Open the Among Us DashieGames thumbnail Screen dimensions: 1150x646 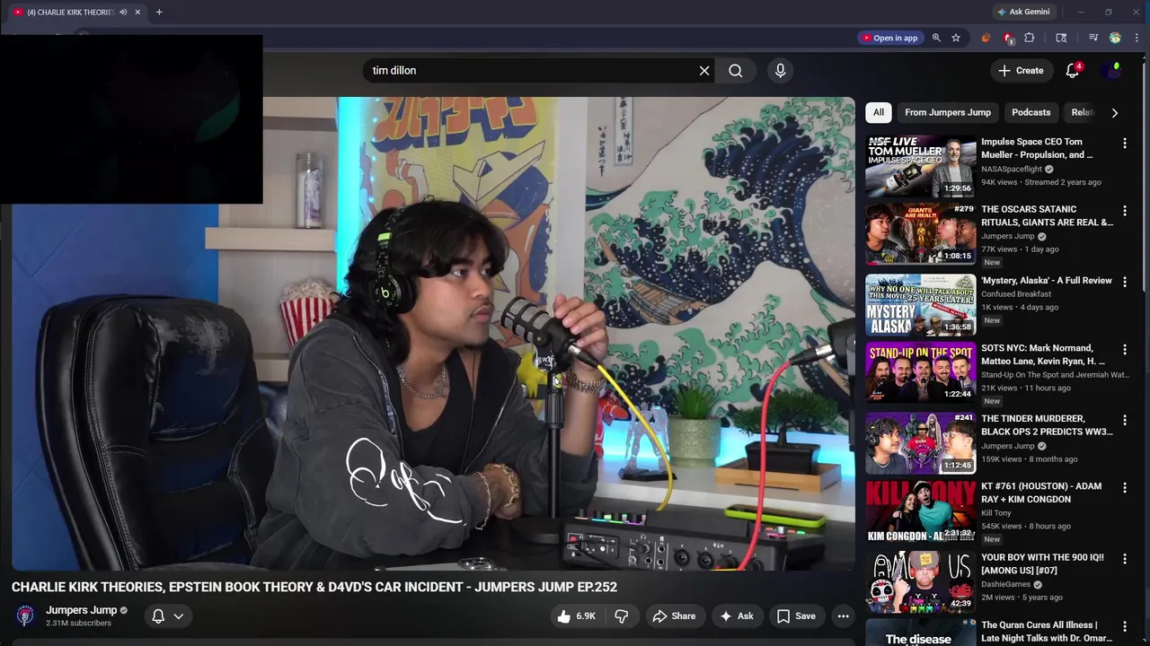coord(920,581)
